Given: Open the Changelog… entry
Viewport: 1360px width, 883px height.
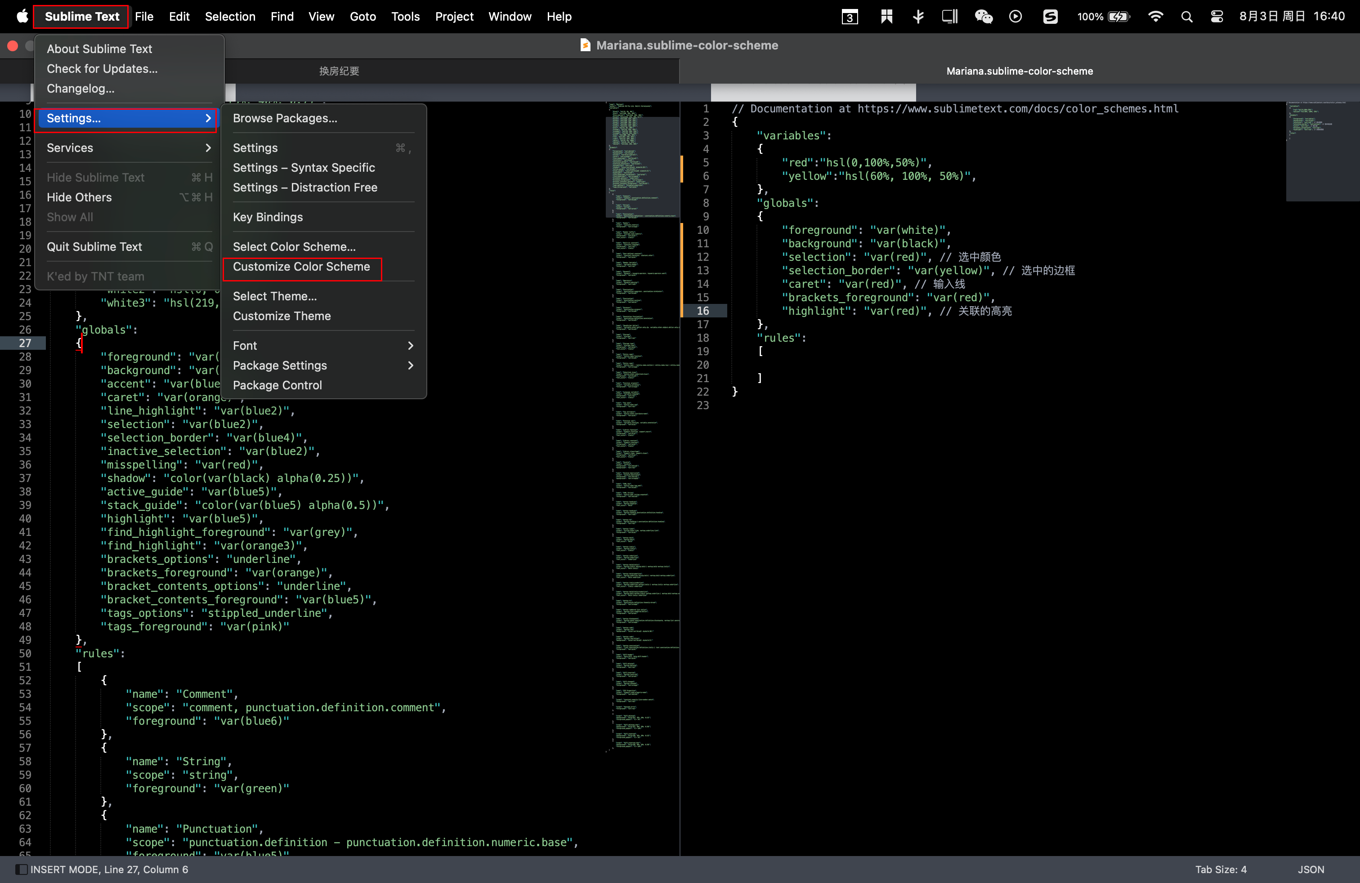Looking at the screenshot, I should (129, 89).
